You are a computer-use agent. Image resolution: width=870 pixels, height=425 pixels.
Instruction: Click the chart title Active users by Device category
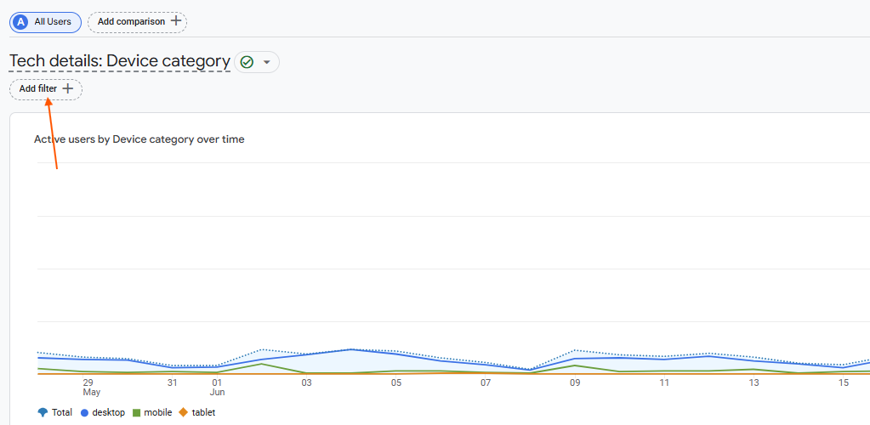pyautogui.click(x=139, y=139)
